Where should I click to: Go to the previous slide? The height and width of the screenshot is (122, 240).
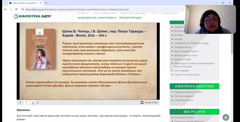(x=20, y=103)
